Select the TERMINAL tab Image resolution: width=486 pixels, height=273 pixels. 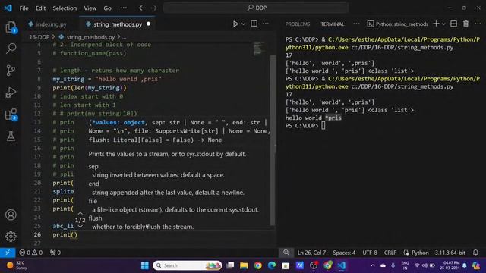[333, 24]
